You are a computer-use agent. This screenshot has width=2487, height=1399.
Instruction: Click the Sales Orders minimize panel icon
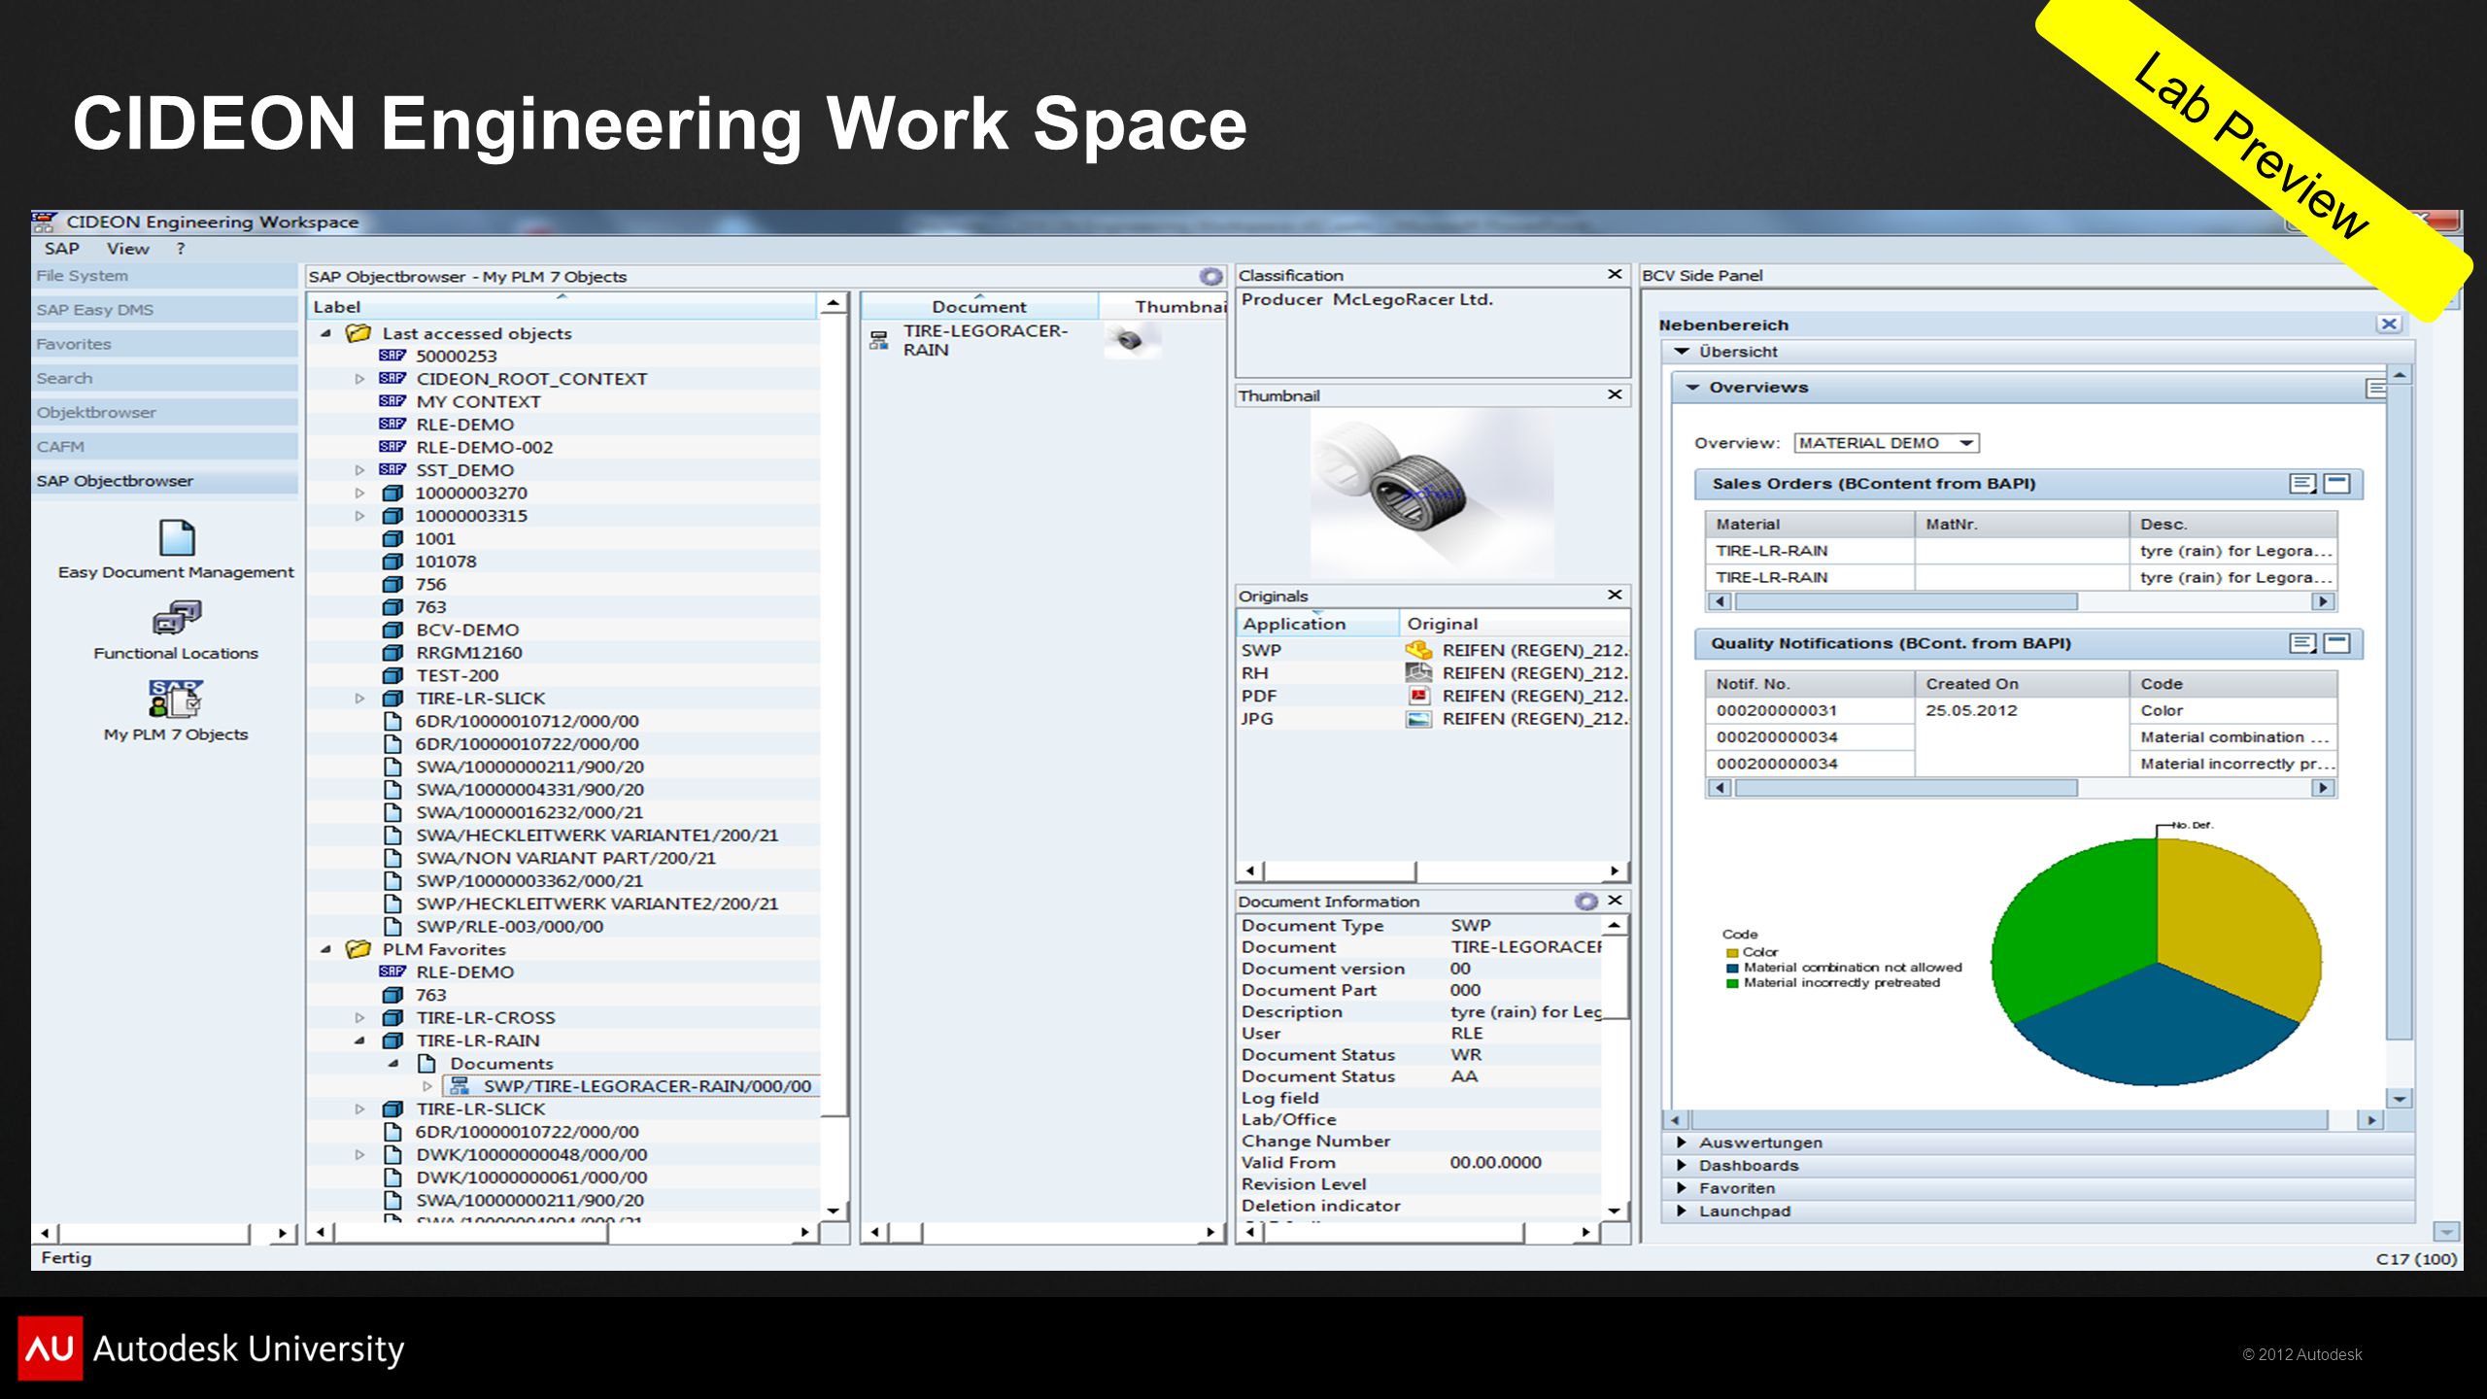[x=2336, y=484]
